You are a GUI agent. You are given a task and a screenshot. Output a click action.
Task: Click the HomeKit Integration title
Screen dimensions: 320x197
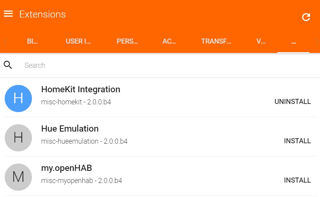coord(81,89)
